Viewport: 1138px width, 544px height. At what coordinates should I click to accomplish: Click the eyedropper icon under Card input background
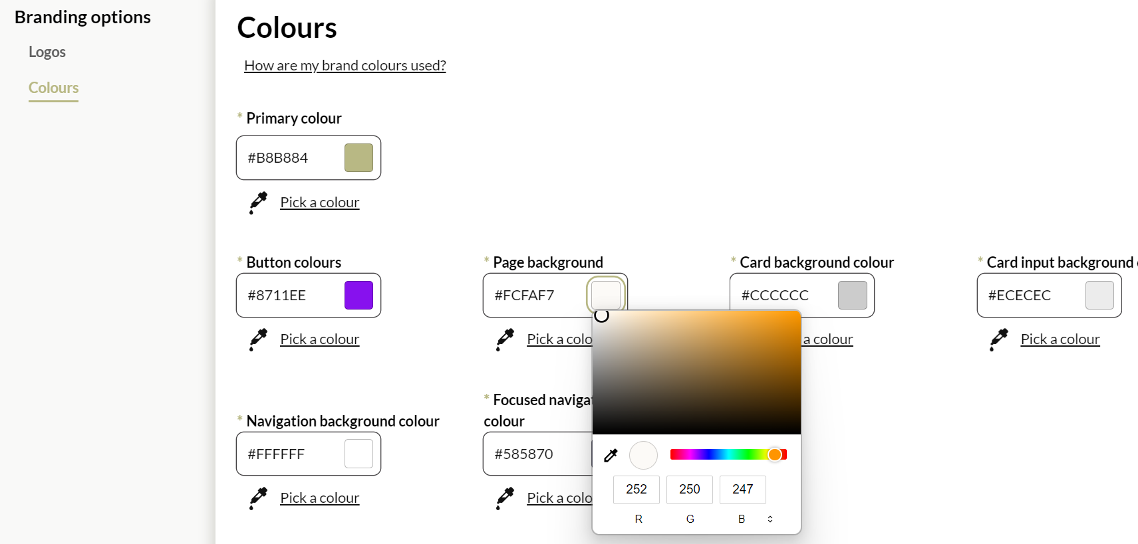(x=998, y=339)
